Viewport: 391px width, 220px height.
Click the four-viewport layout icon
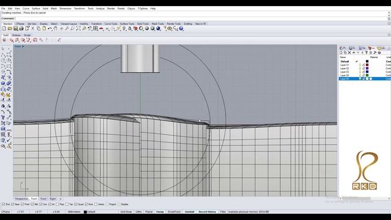click(95, 29)
